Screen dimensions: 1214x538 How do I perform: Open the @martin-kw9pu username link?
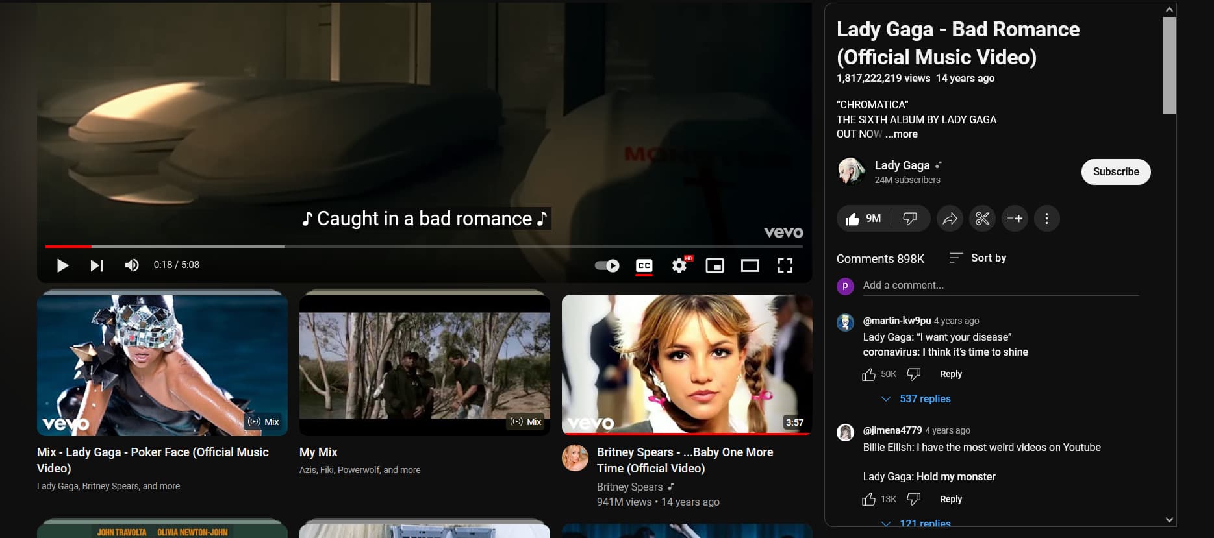(x=896, y=321)
